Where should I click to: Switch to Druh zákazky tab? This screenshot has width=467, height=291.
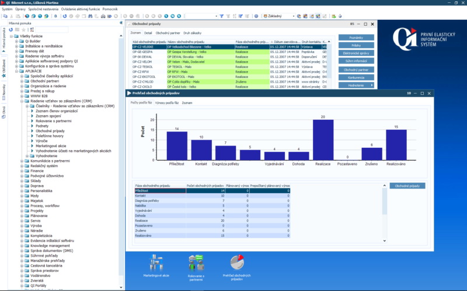point(193,33)
